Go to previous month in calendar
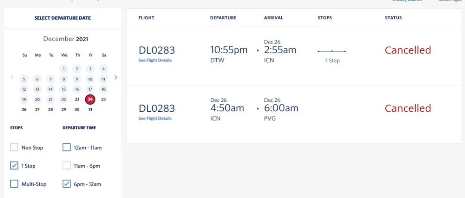465x198 pixels. (12, 78)
